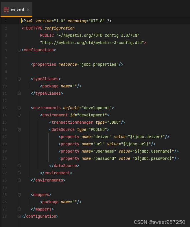Click the '<!DOCTYPE configuration' text
190x227 pixels.
coord(48,28)
